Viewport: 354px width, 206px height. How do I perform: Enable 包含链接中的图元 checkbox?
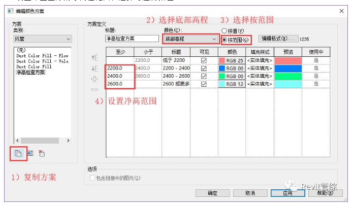point(92,178)
